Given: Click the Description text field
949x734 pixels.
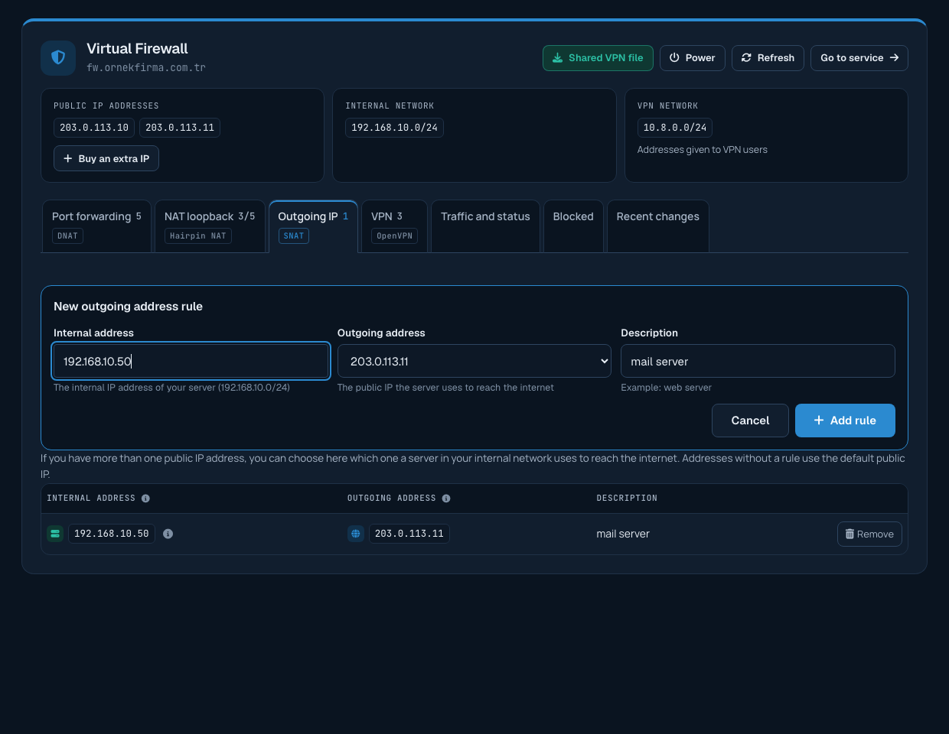Looking at the screenshot, I should pyautogui.click(x=758, y=361).
